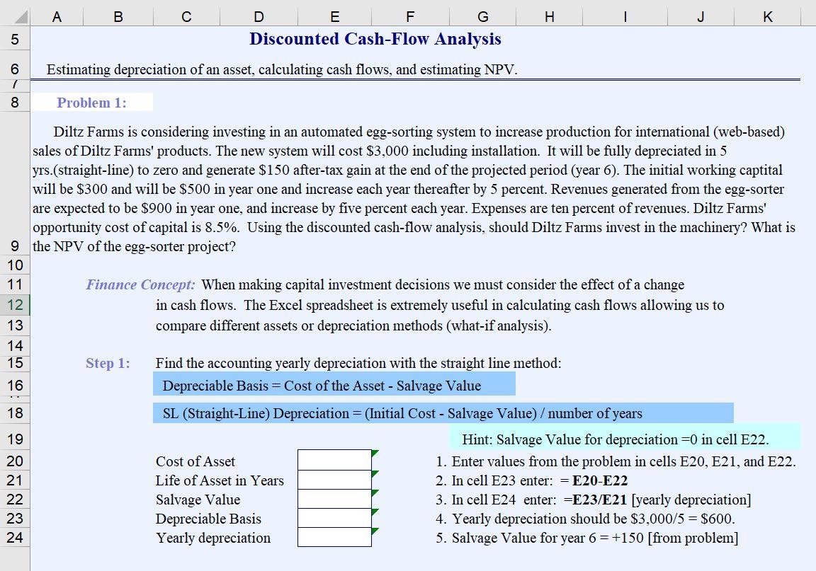Select row 24 header

click(15, 537)
